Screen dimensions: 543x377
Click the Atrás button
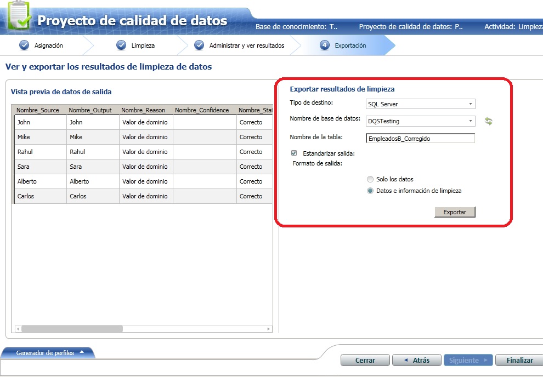pyautogui.click(x=416, y=360)
